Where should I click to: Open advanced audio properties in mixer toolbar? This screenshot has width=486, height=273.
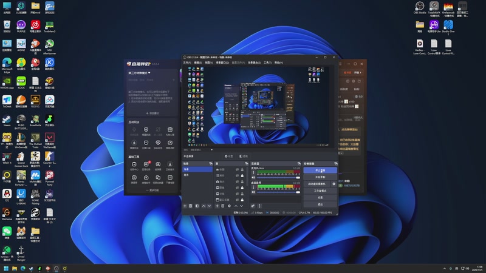[253, 206]
